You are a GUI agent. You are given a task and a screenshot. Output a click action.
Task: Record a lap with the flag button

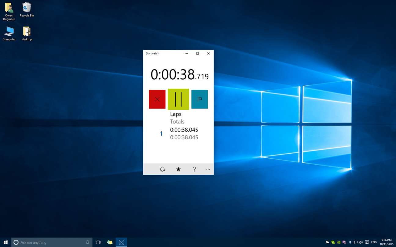[200, 99]
